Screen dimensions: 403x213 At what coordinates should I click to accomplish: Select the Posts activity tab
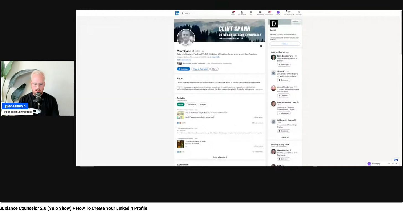(x=181, y=104)
